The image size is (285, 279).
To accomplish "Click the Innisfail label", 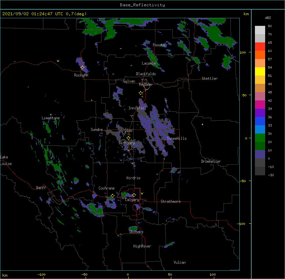I will click(138, 108).
